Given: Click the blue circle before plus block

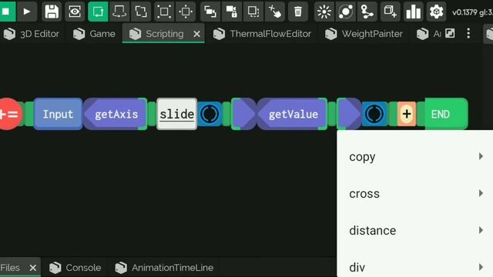Looking at the screenshot, I should point(374,114).
